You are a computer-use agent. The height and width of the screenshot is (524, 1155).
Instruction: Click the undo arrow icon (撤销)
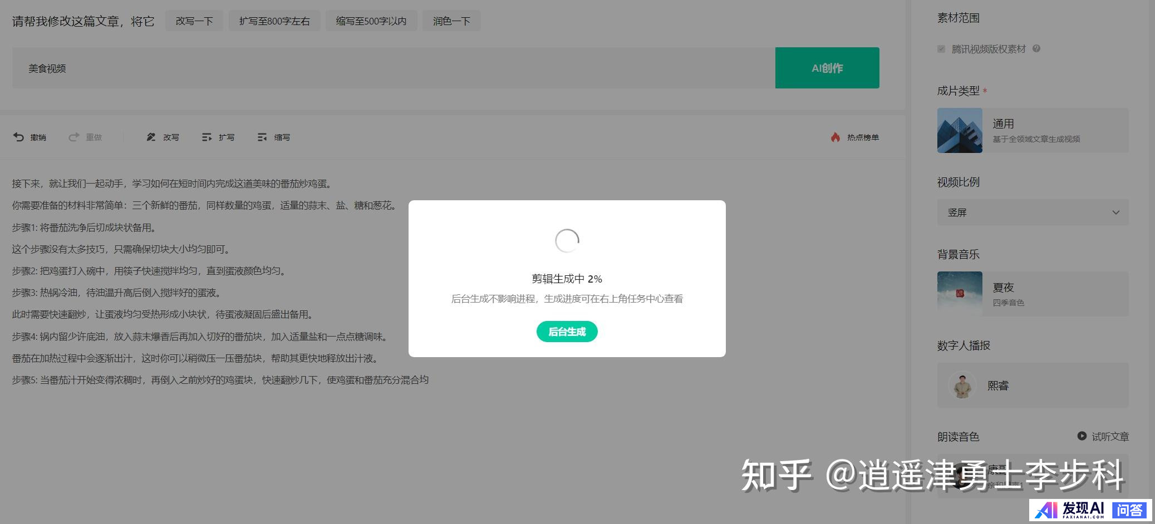click(18, 137)
